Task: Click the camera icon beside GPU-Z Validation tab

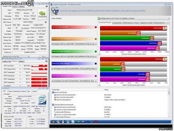Action: [46, 7]
